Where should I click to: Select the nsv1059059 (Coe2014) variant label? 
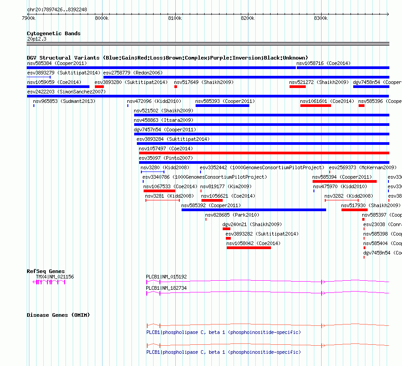coord(54,82)
